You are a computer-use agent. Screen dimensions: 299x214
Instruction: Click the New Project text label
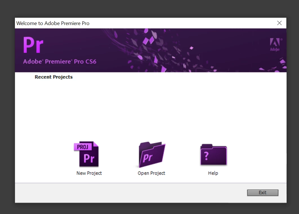point(89,173)
